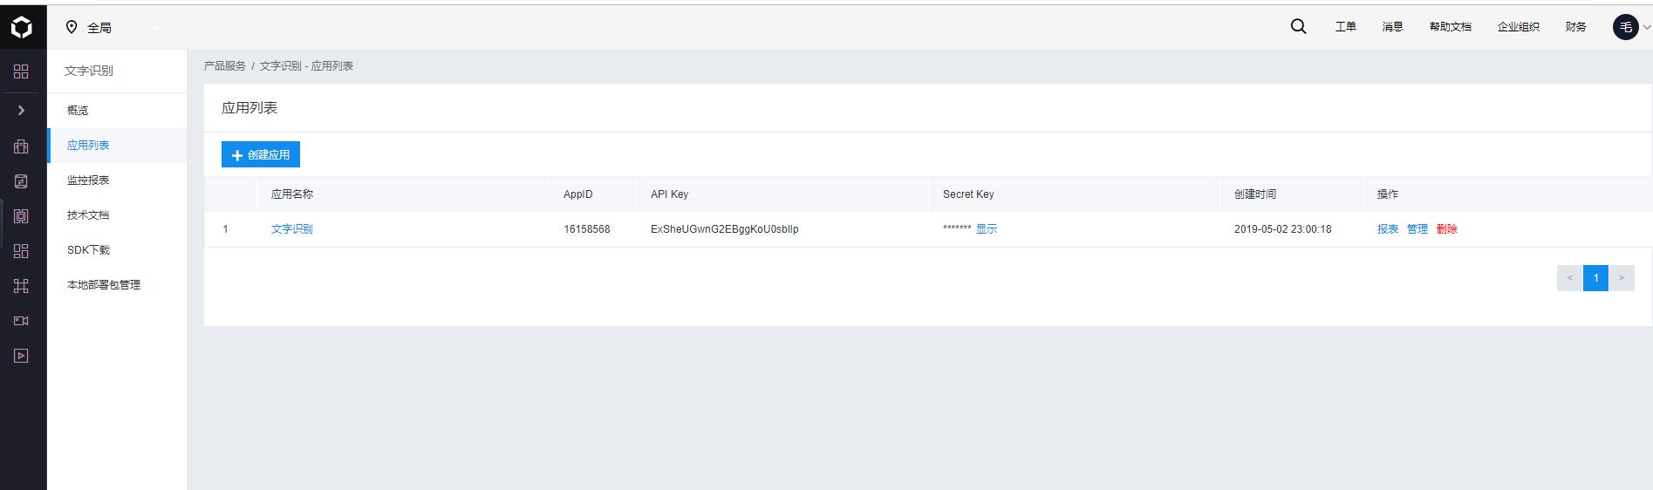Click the 创建应用 button
Image resolution: width=1653 pixels, height=490 pixels.
[260, 154]
